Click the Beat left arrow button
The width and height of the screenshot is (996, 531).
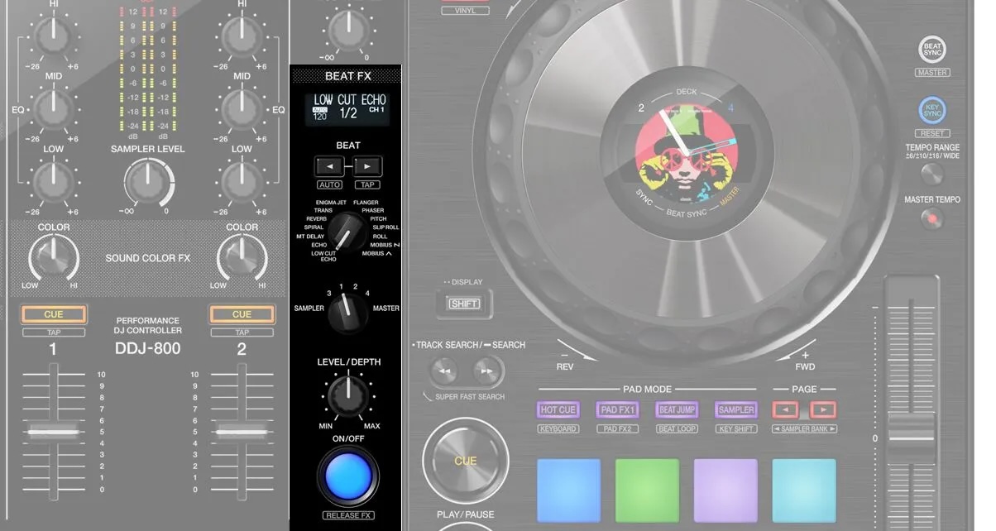[328, 165]
